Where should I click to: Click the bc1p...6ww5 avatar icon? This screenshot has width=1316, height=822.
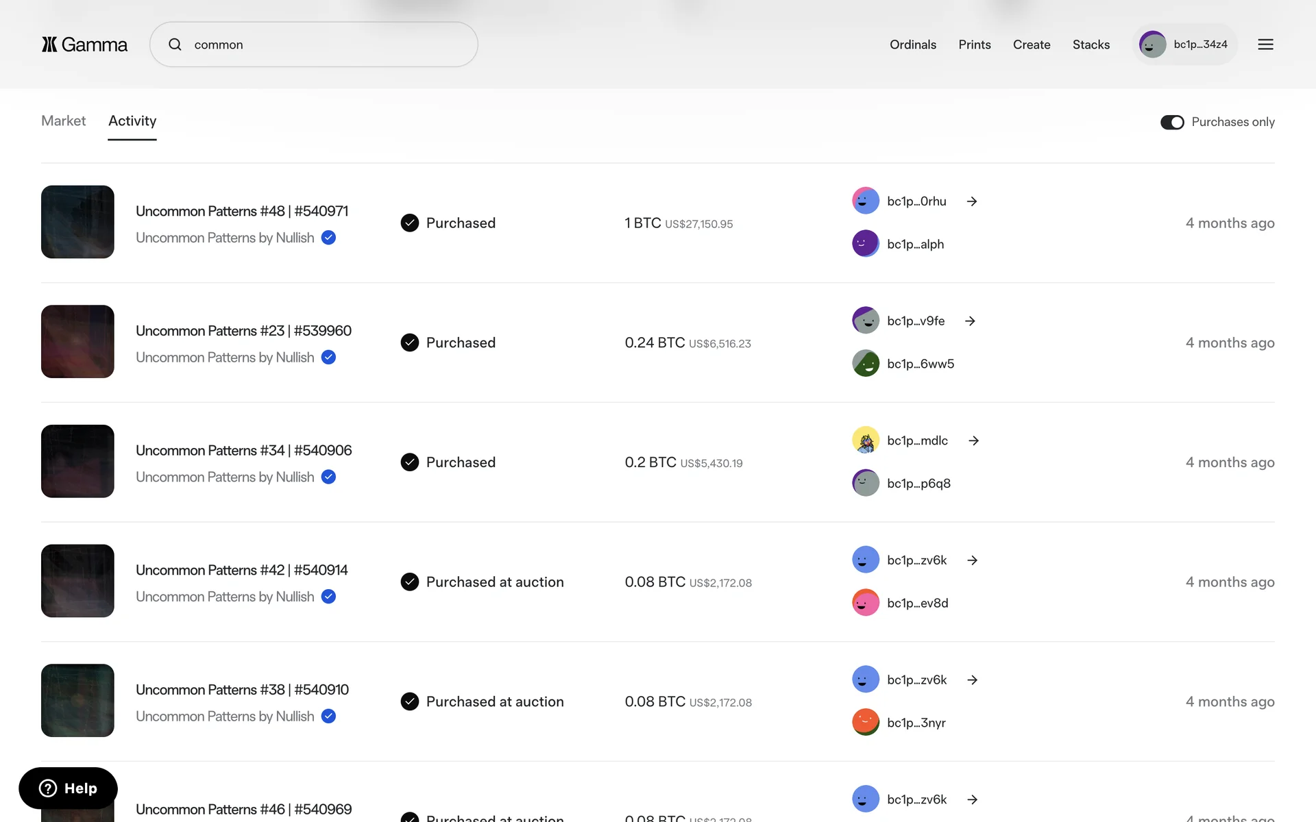866,364
